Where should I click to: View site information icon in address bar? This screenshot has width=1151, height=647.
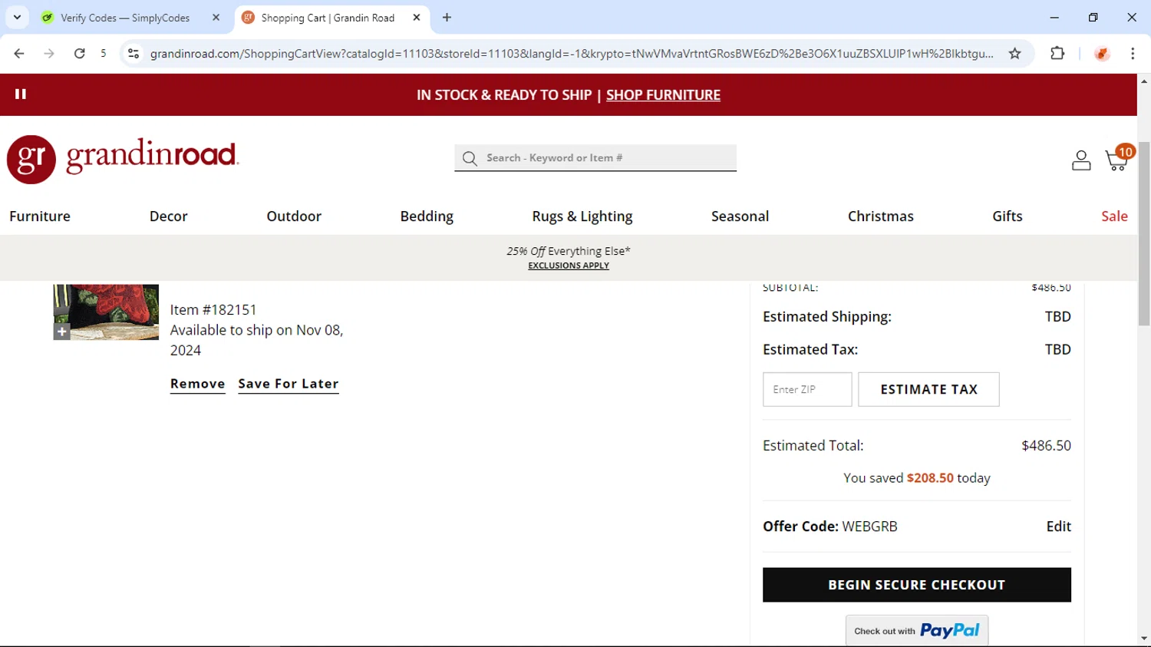pyautogui.click(x=134, y=54)
